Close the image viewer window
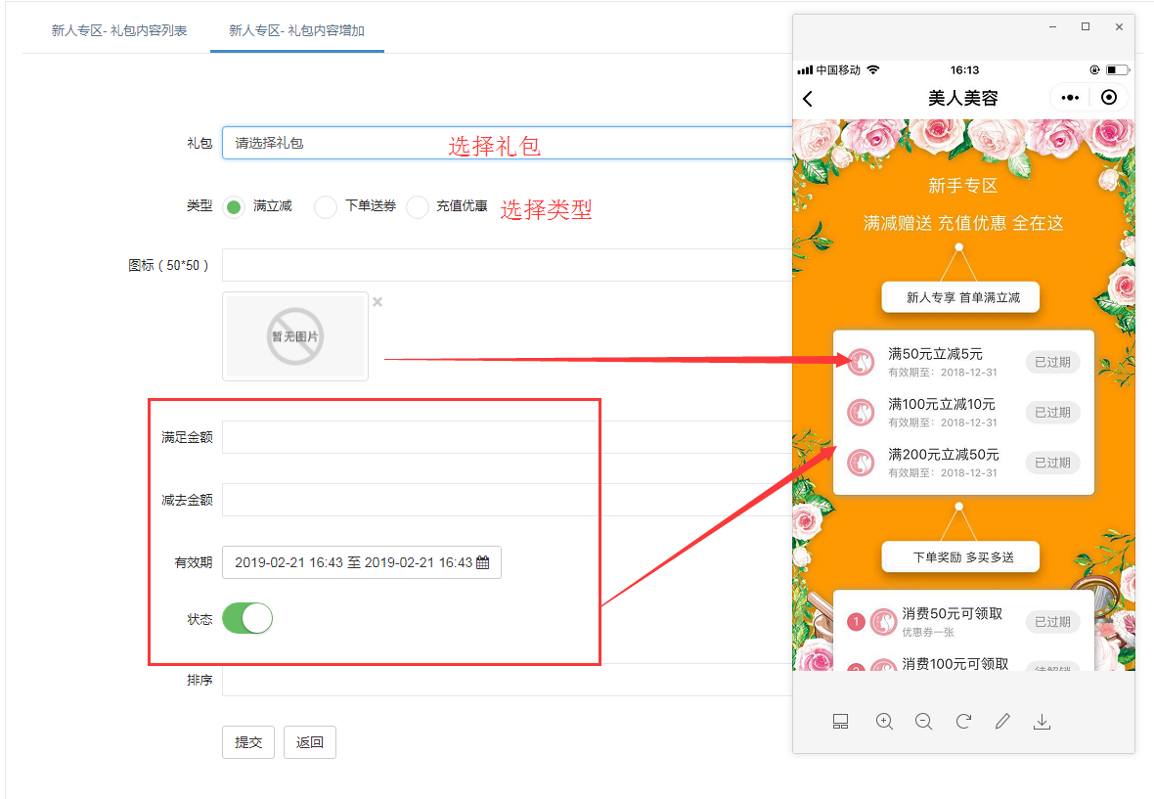 pyautogui.click(x=1120, y=27)
